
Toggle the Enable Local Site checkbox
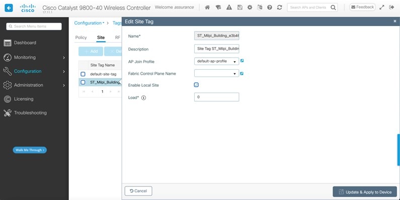pyautogui.click(x=196, y=85)
